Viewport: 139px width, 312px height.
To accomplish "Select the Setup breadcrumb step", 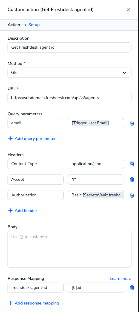I will point(34,25).
